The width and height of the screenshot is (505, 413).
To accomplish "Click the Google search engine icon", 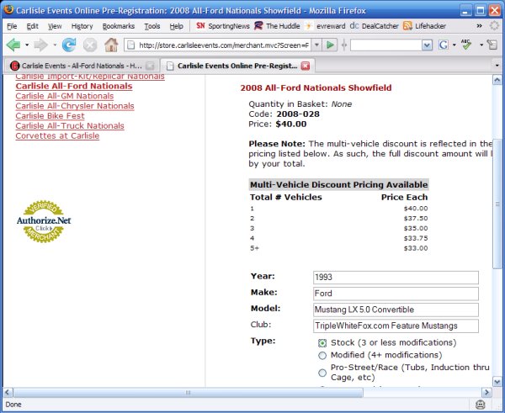I will (444, 45).
